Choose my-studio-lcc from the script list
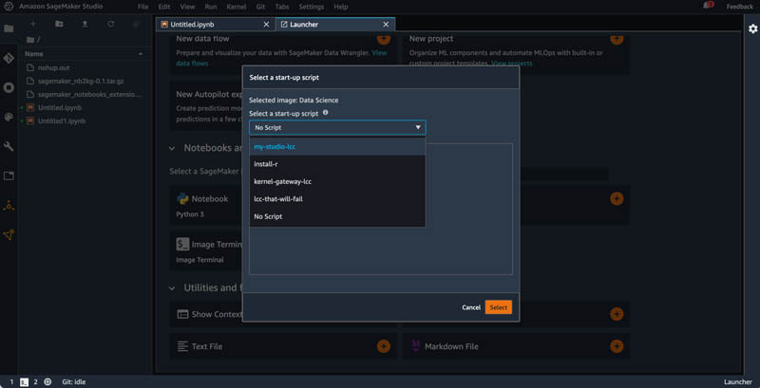Viewport: 760px width, 388px height. 337,147
